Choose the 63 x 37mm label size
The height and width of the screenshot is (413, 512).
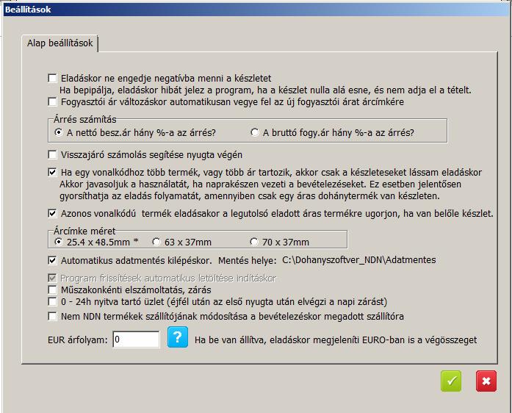click(156, 242)
